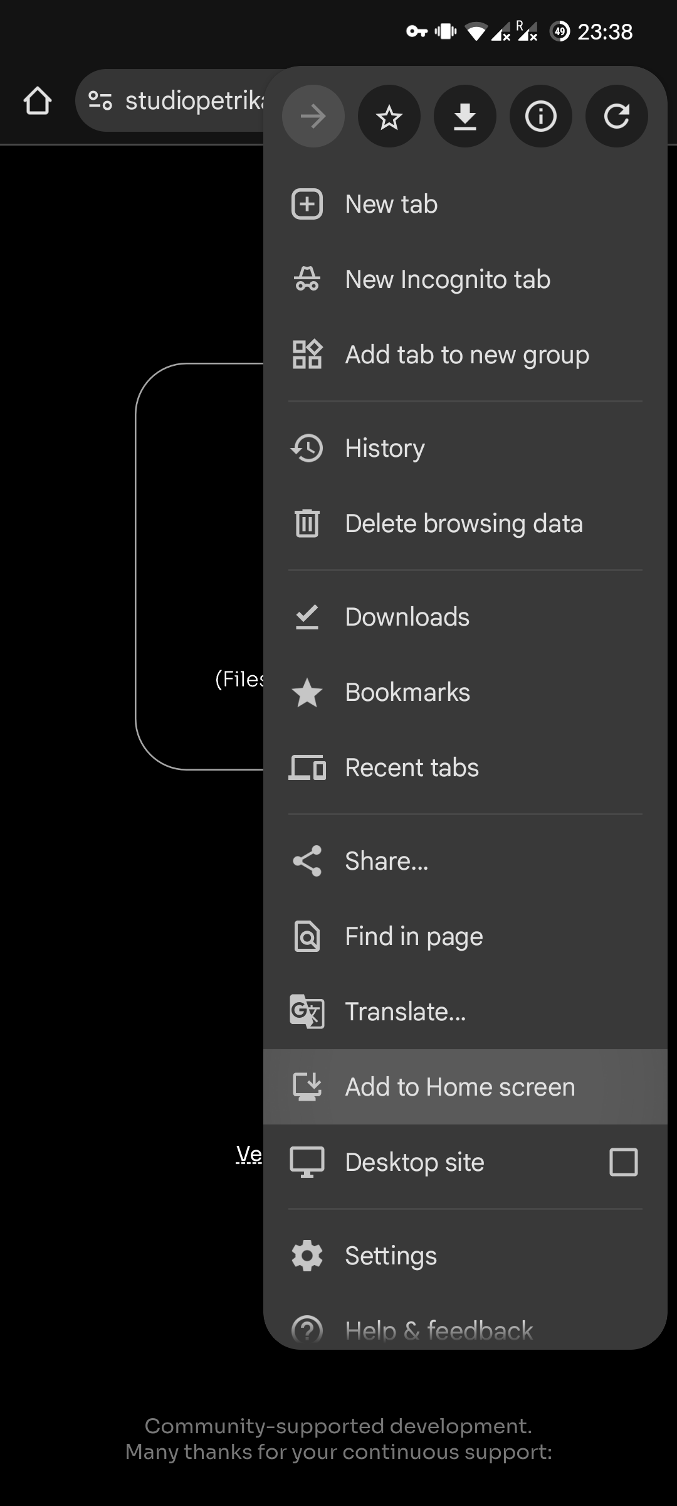Select Add tab to new group
Viewport: 677px width, 1506px height.
coord(466,355)
